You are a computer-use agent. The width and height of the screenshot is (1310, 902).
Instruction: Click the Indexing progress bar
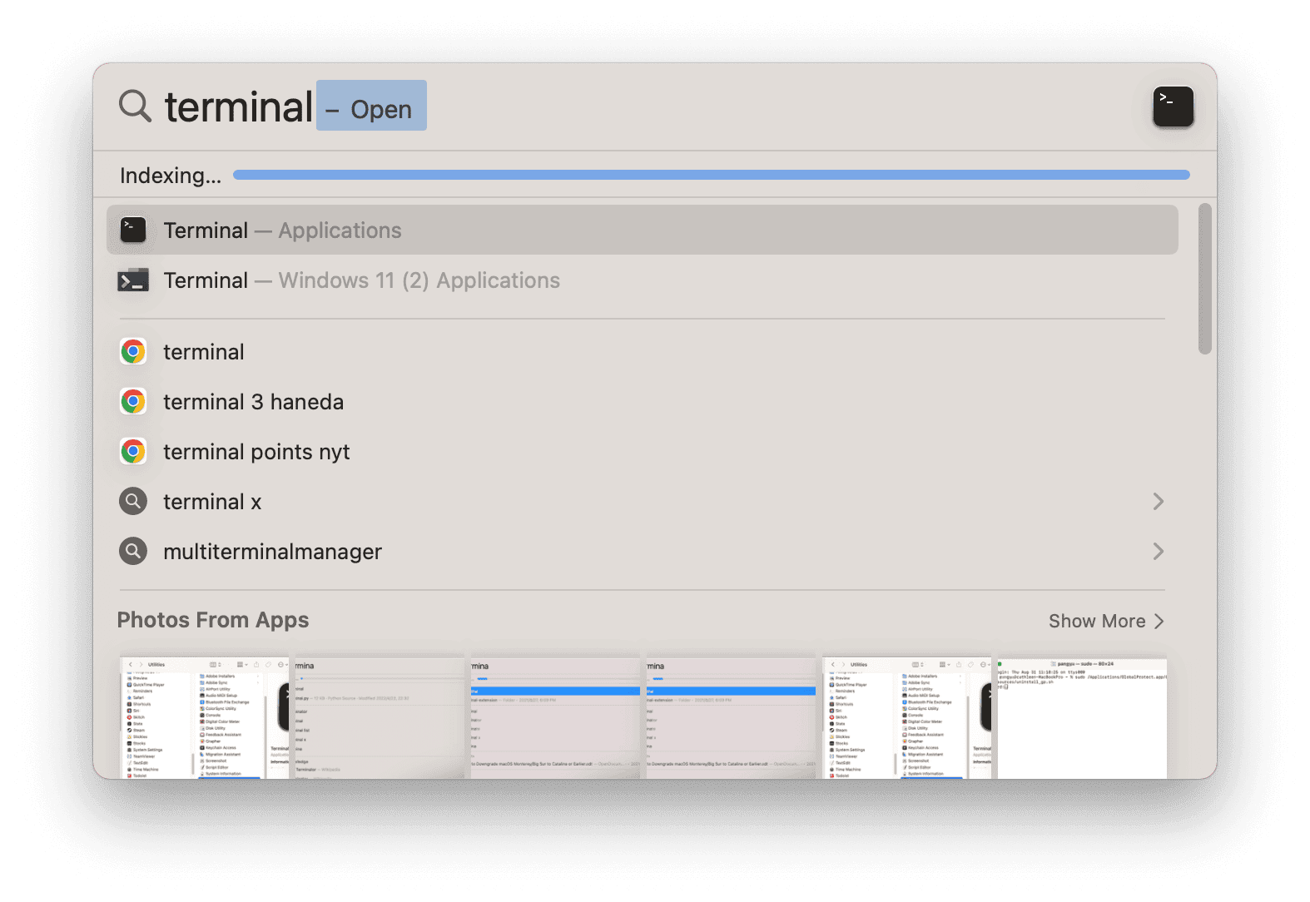pyautogui.click(x=711, y=175)
